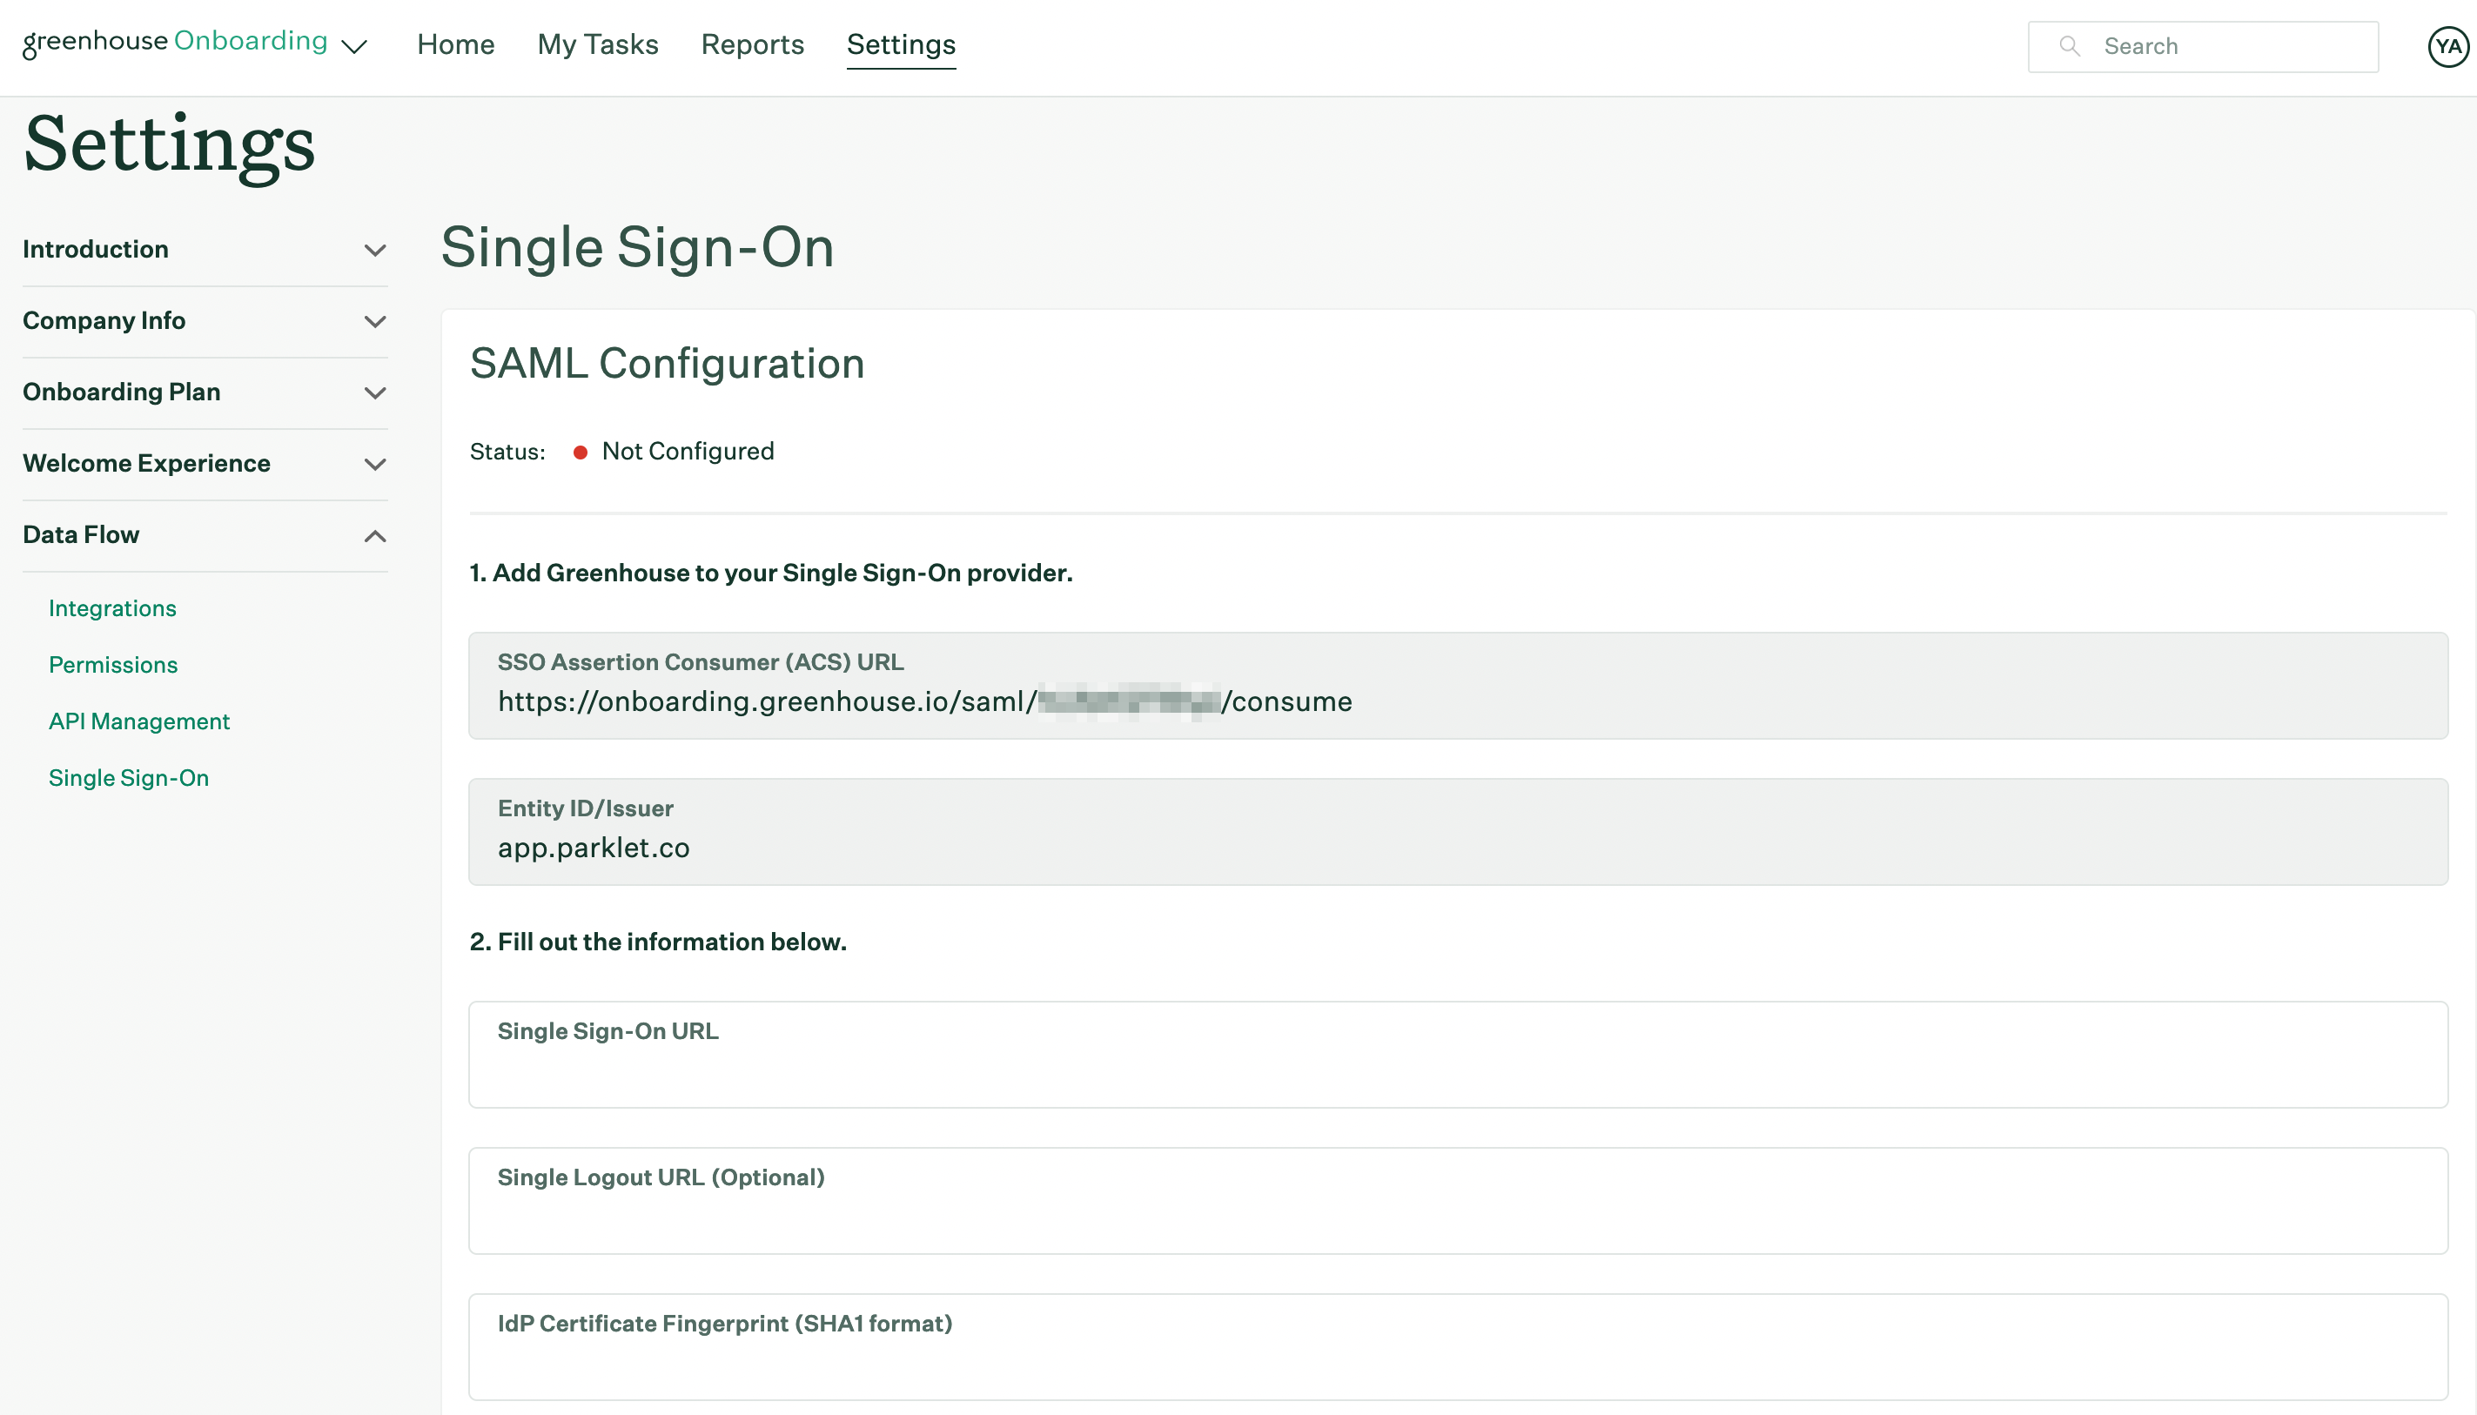Click the Permissions sidebar link
The height and width of the screenshot is (1415, 2477).
click(x=114, y=663)
